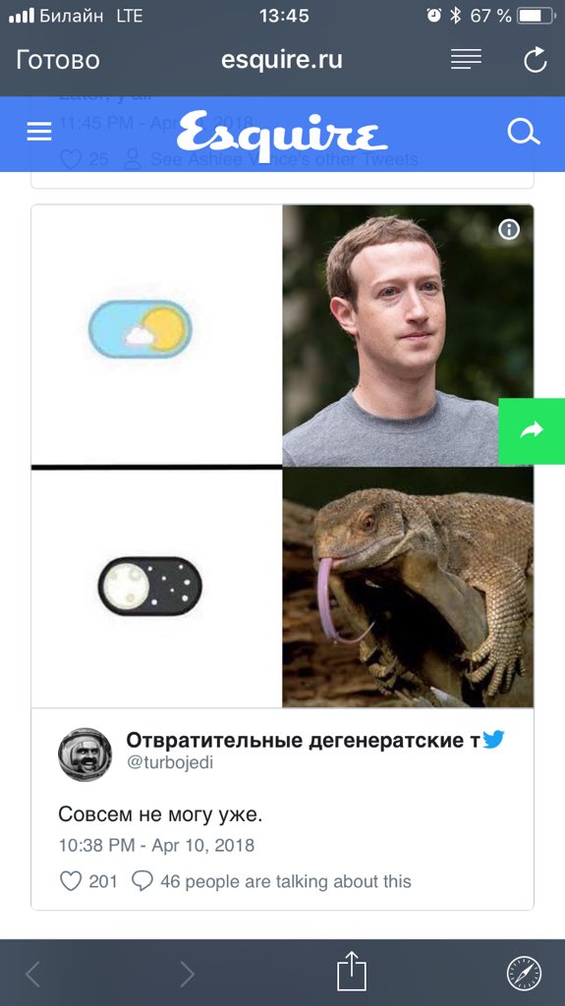Go back with left chevron
Image resolution: width=565 pixels, height=1006 pixels.
tap(32, 974)
